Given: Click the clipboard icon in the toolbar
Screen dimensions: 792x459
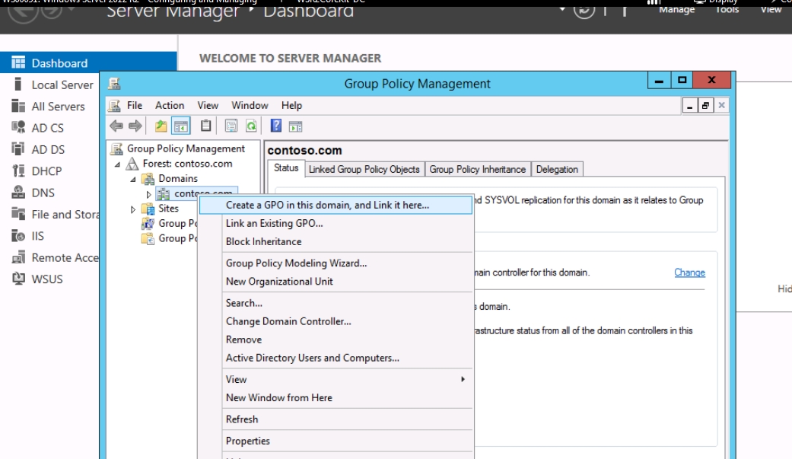Looking at the screenshot, I should (205, 126).
